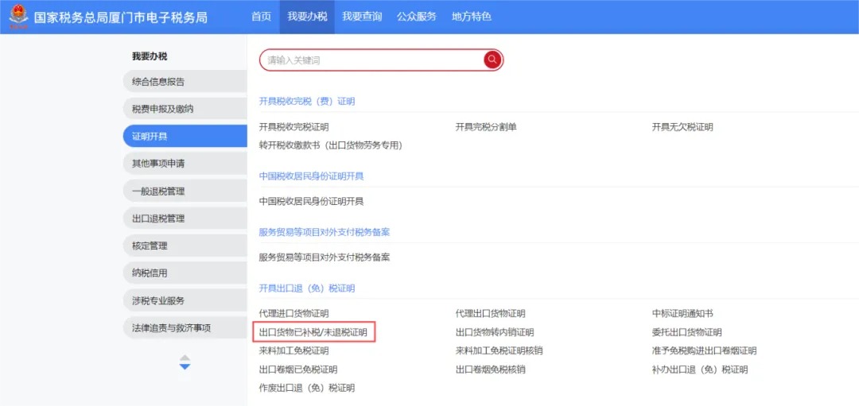Open black 服务贸易等项目对外支付税务备案 item

point(325,257)
